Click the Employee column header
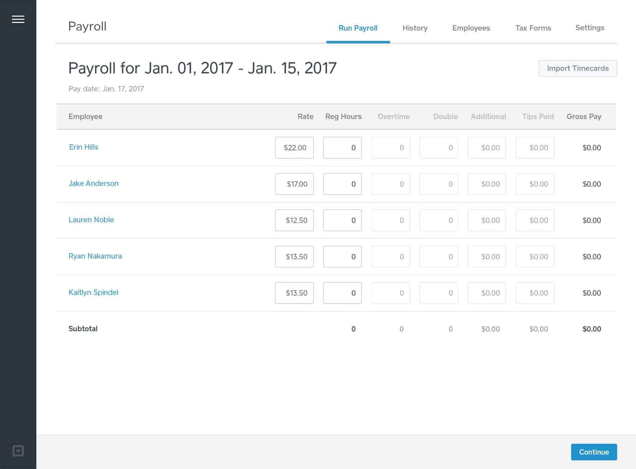This screenshot has width=636, height=469. pos(85,117)
